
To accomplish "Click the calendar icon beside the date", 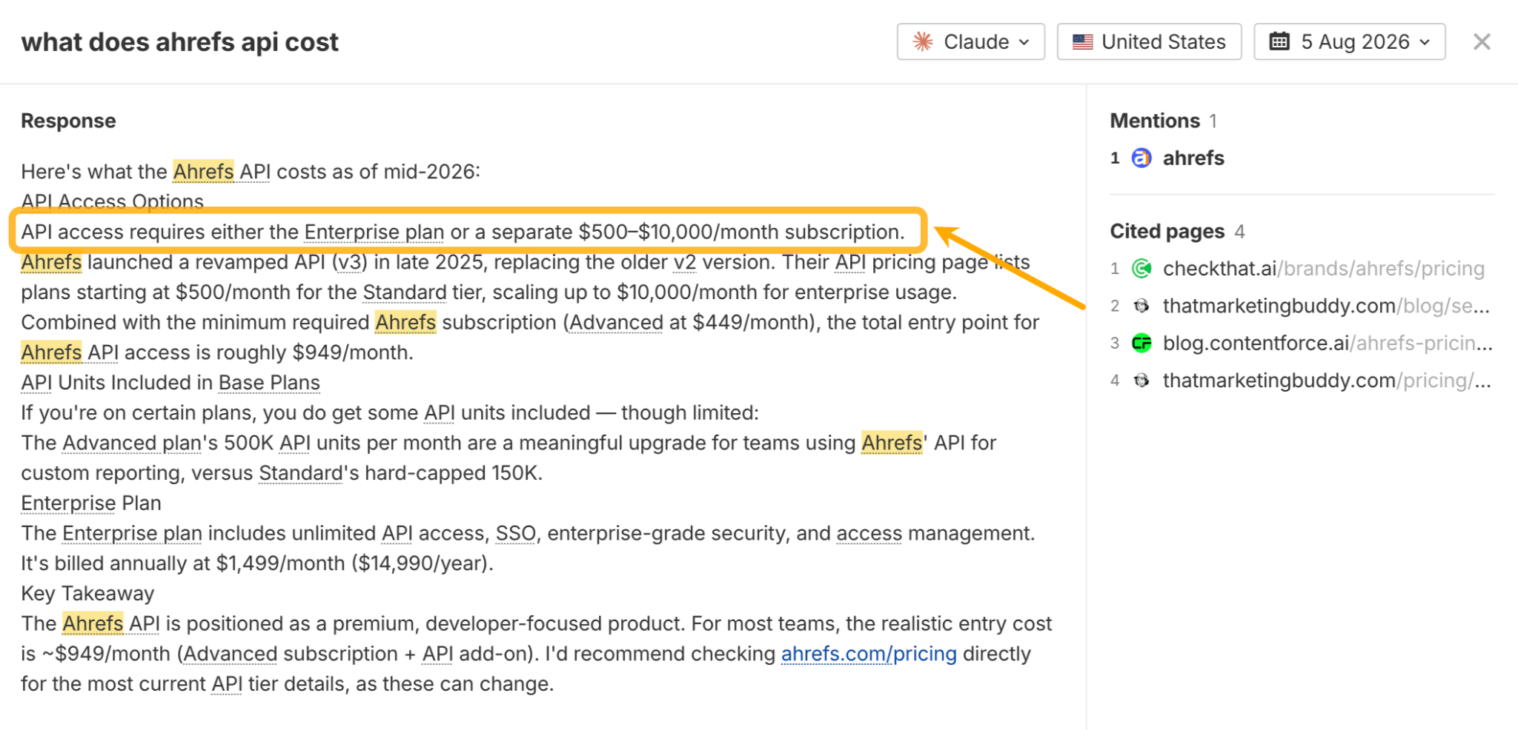I will tap(1279, 41).
